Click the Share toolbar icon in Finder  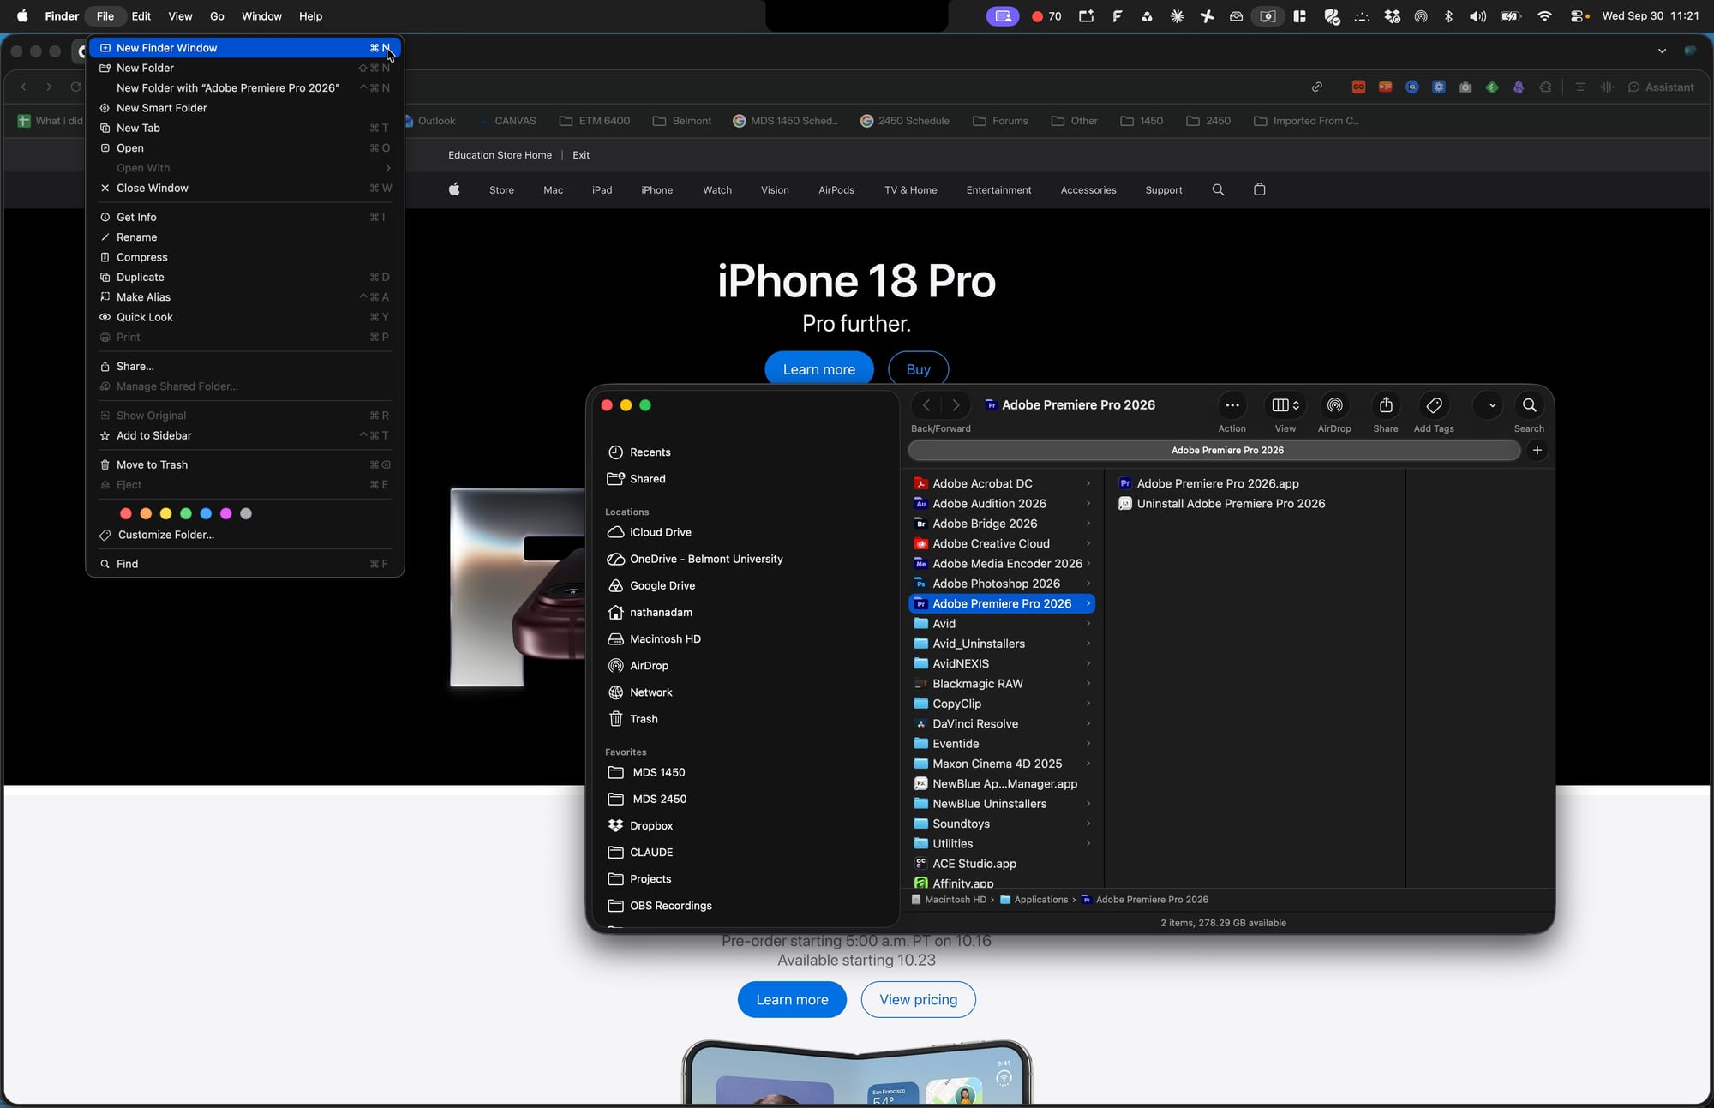[1386, 405]
